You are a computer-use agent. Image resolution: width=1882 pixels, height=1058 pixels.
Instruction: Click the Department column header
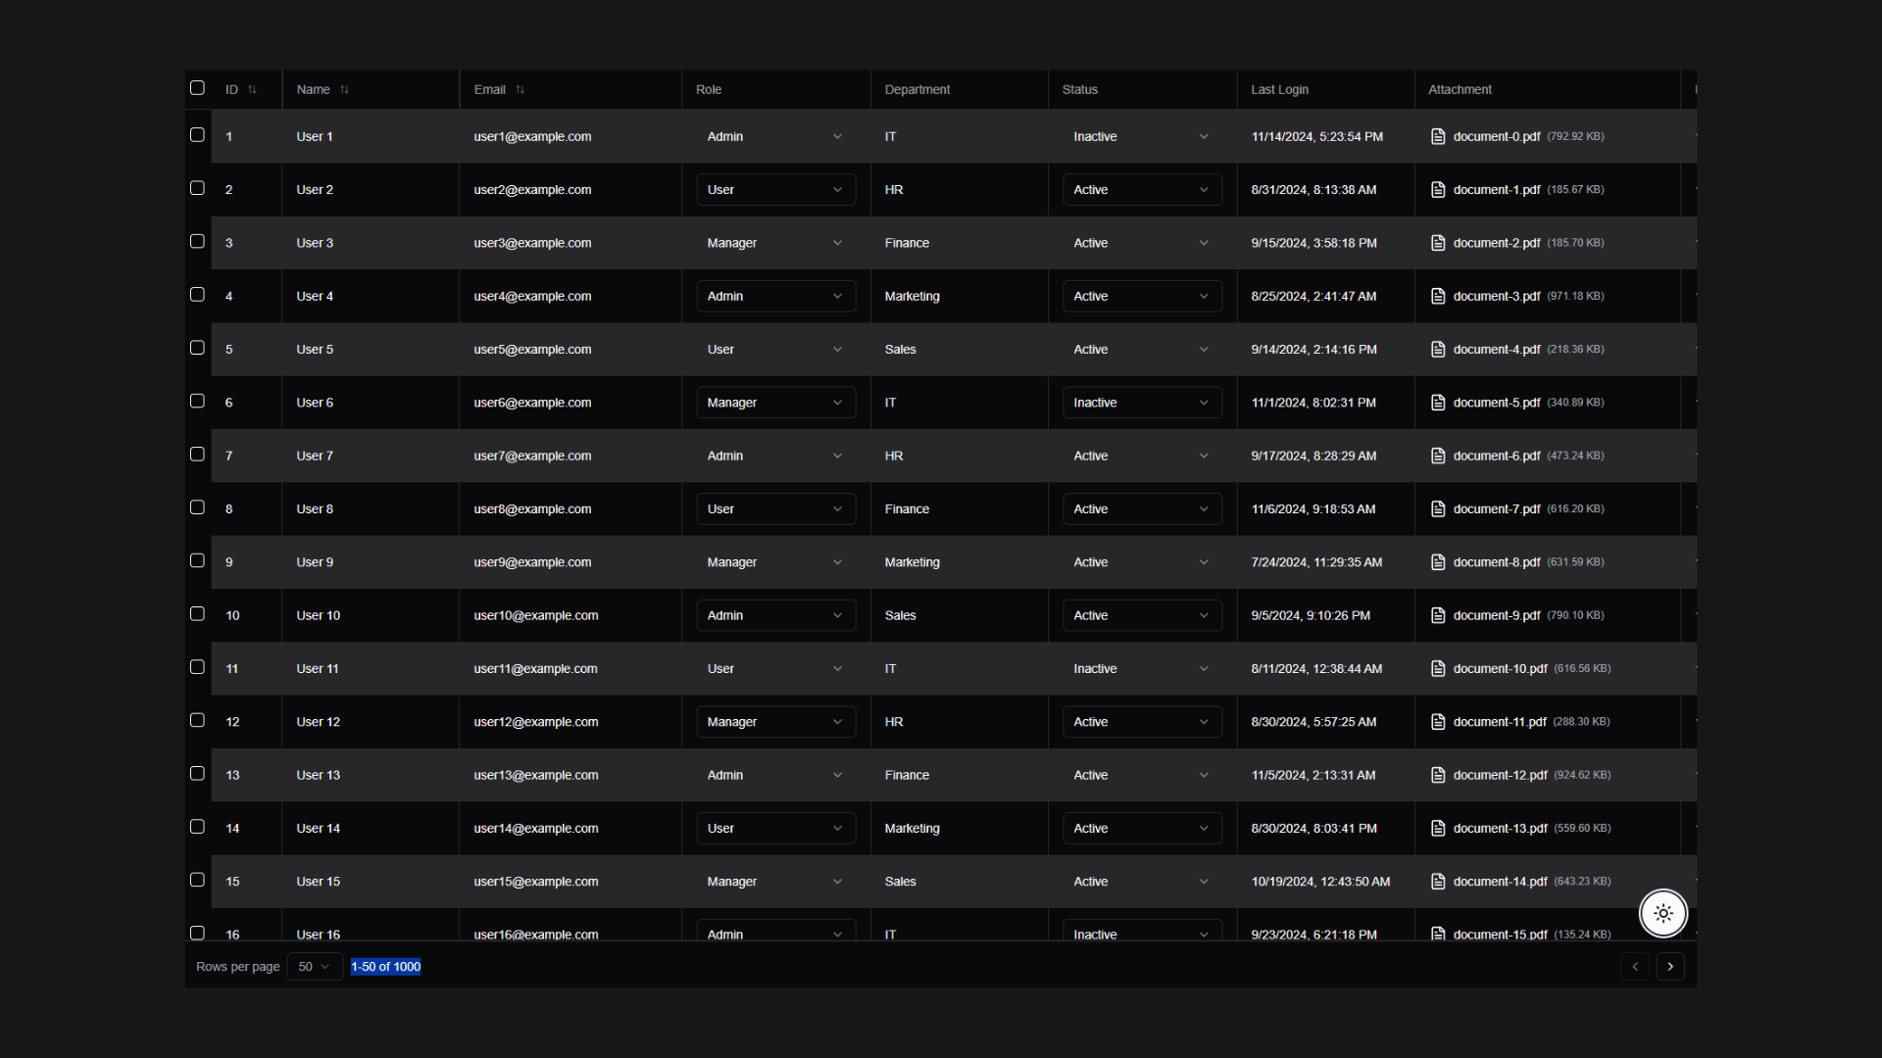click(916, 89)
